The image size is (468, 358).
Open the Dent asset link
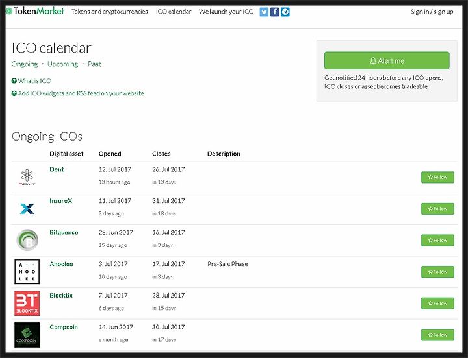[x=57, y=169]
